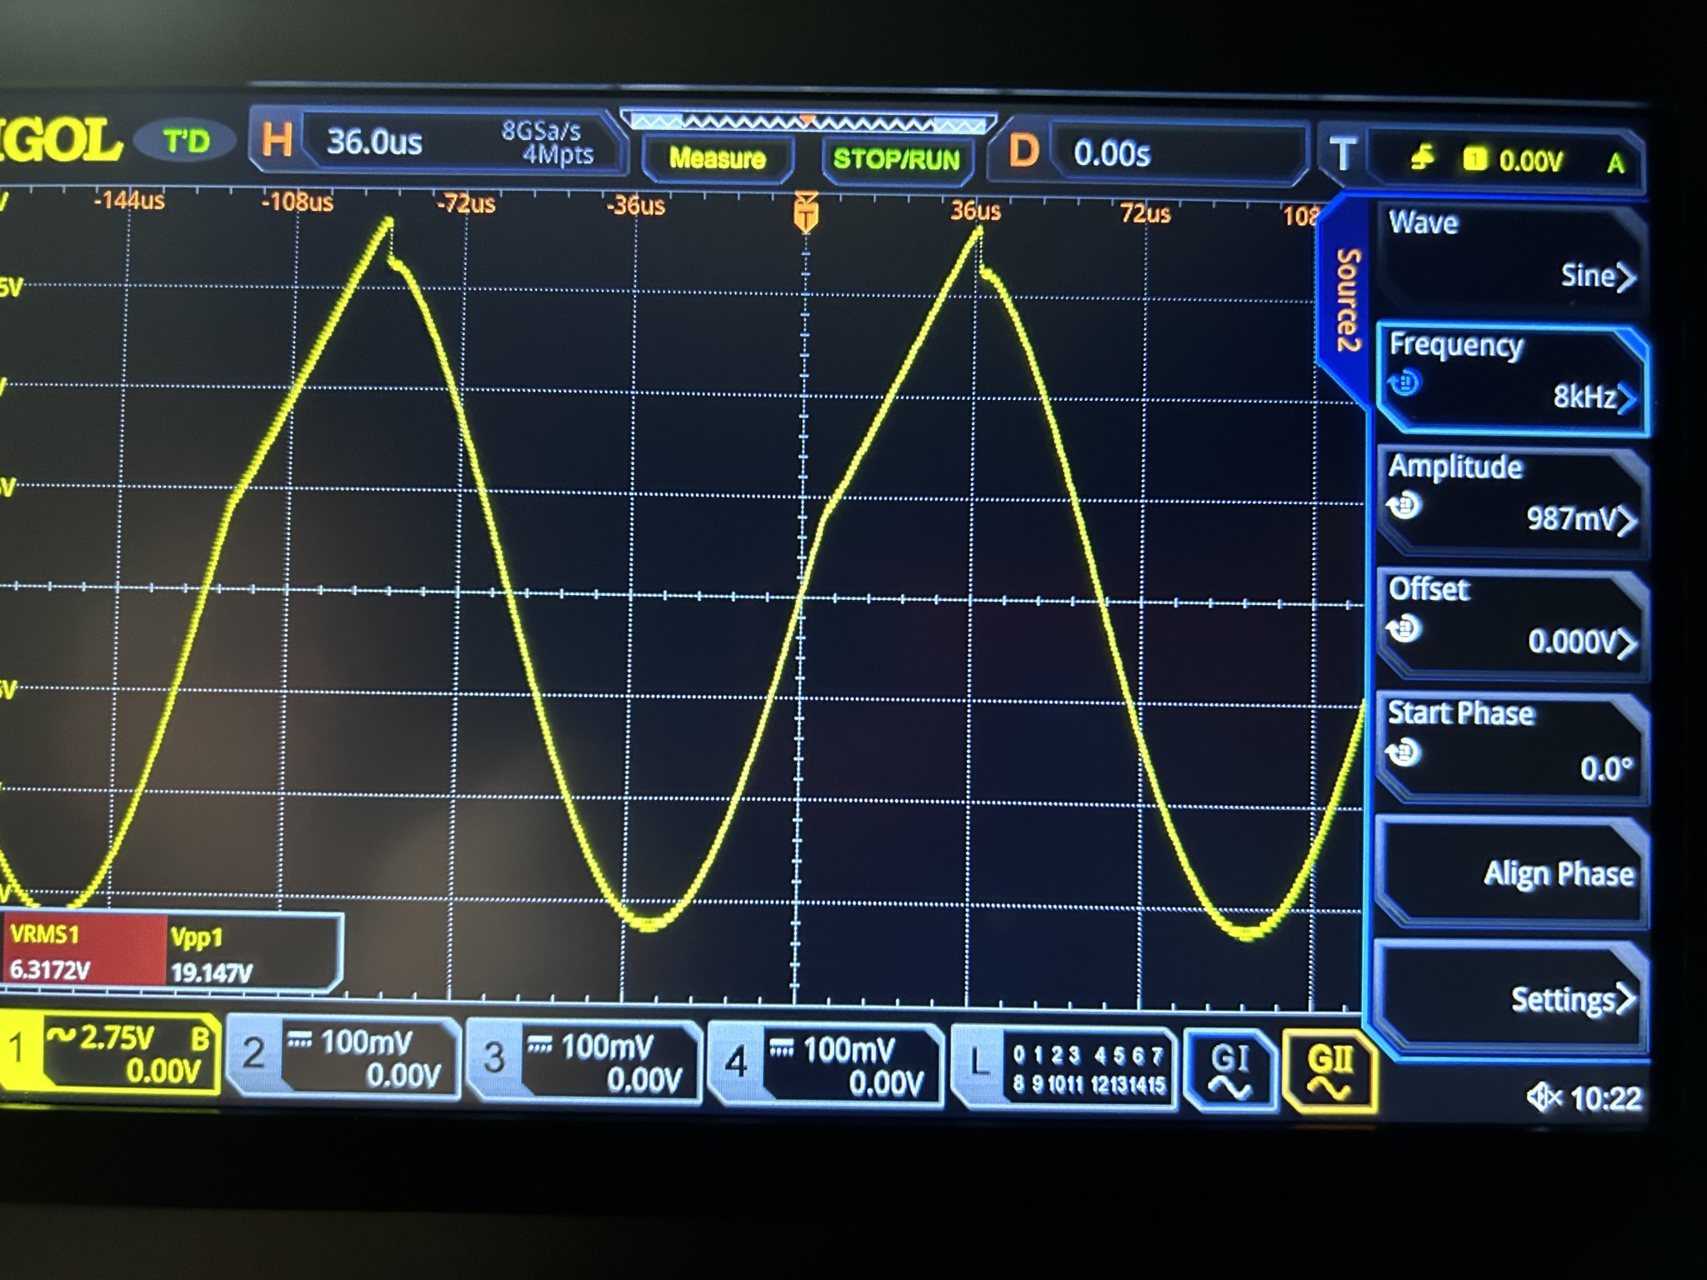This screenshot has width=1707, height=1280.
Task: Tap the GII generator 2 icon
Action: (1329, 1073)
